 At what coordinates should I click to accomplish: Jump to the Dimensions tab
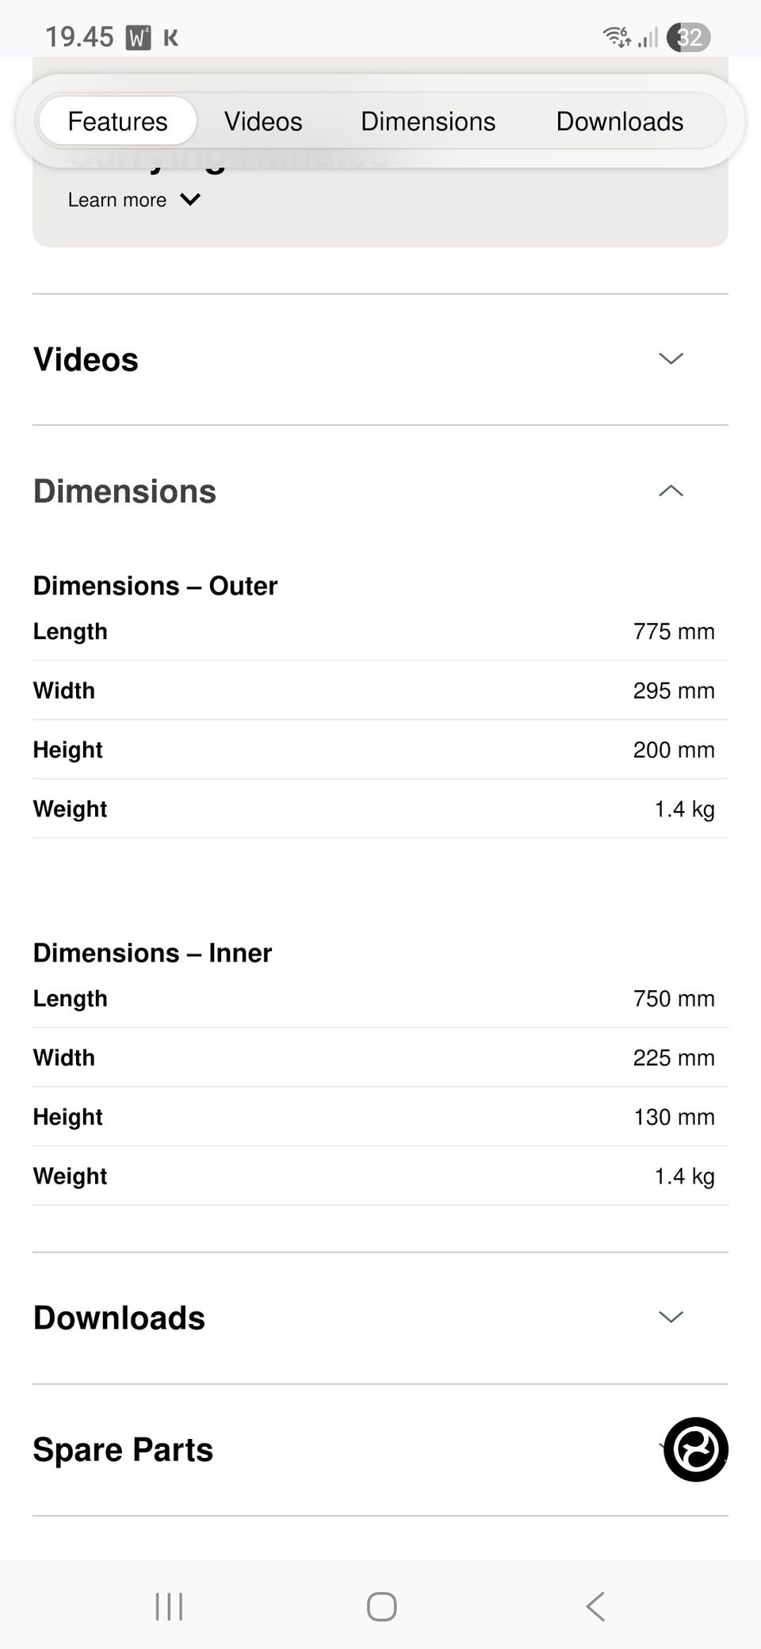pyautogui.click(x=428, y=121)
